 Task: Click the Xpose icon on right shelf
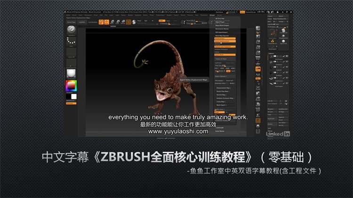(258, 131)
